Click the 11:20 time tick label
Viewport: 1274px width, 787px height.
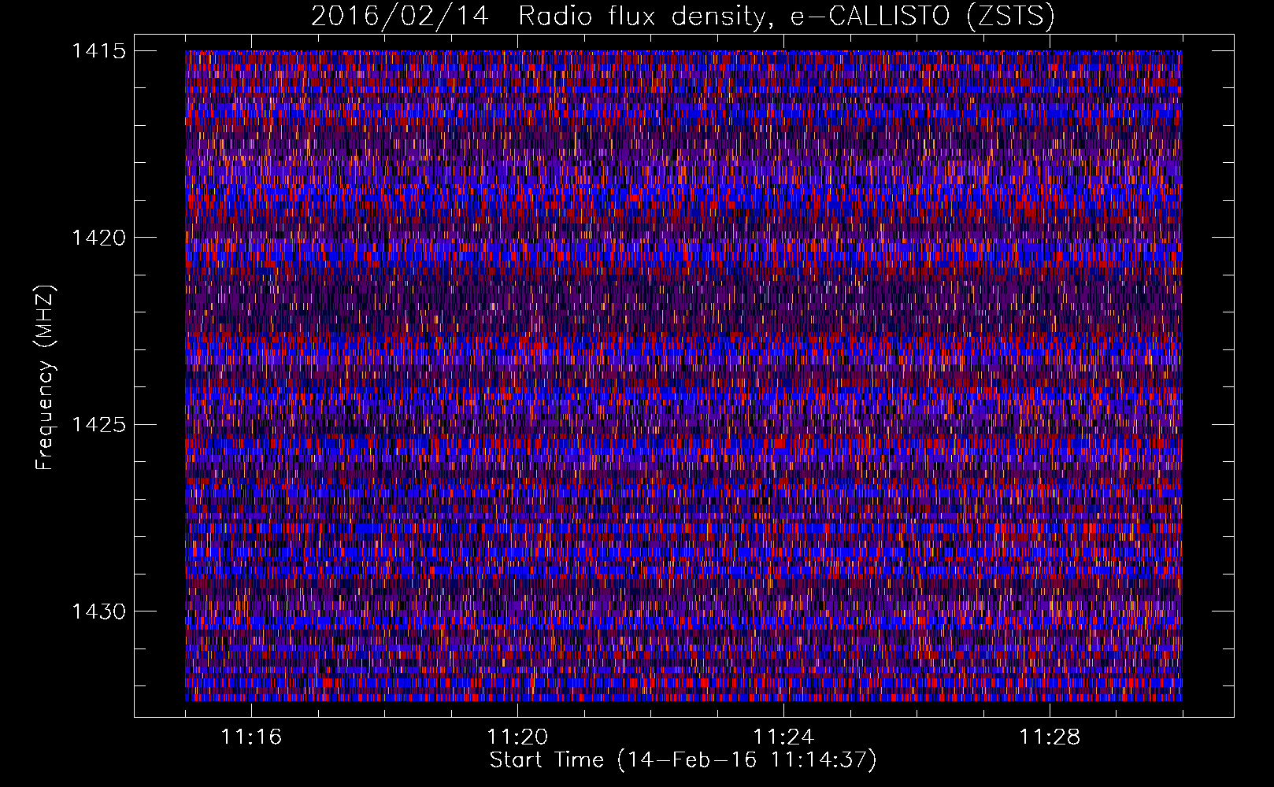[517, 737]
